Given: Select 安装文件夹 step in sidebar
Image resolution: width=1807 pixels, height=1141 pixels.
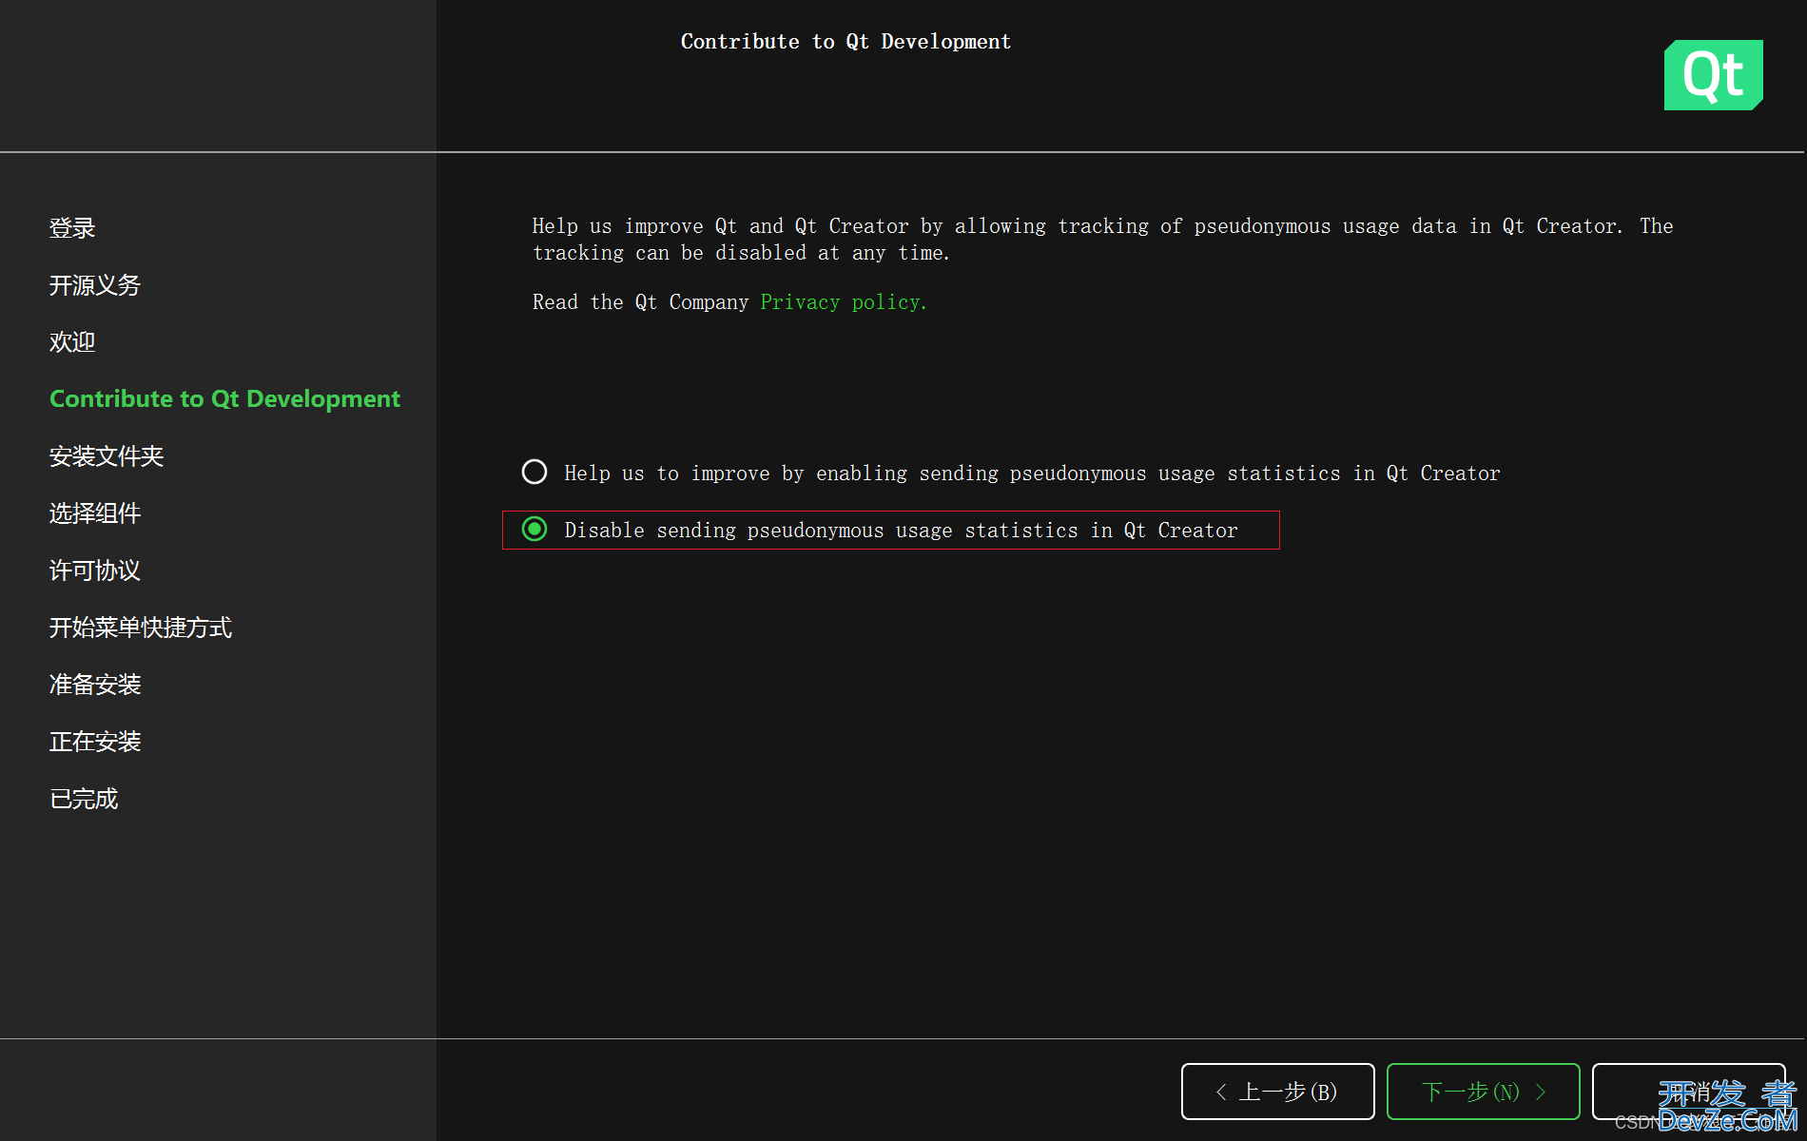Looking at the screenshot, I should [x=107, y=456].
